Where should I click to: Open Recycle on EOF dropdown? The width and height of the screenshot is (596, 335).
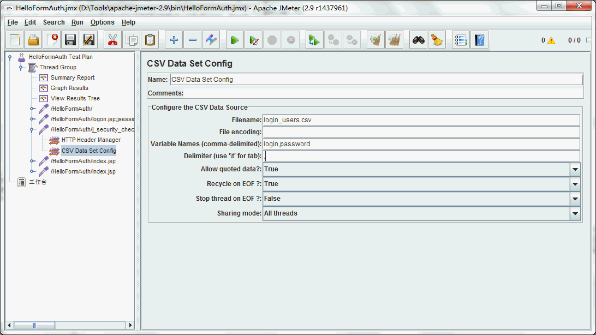pos(575,184)
